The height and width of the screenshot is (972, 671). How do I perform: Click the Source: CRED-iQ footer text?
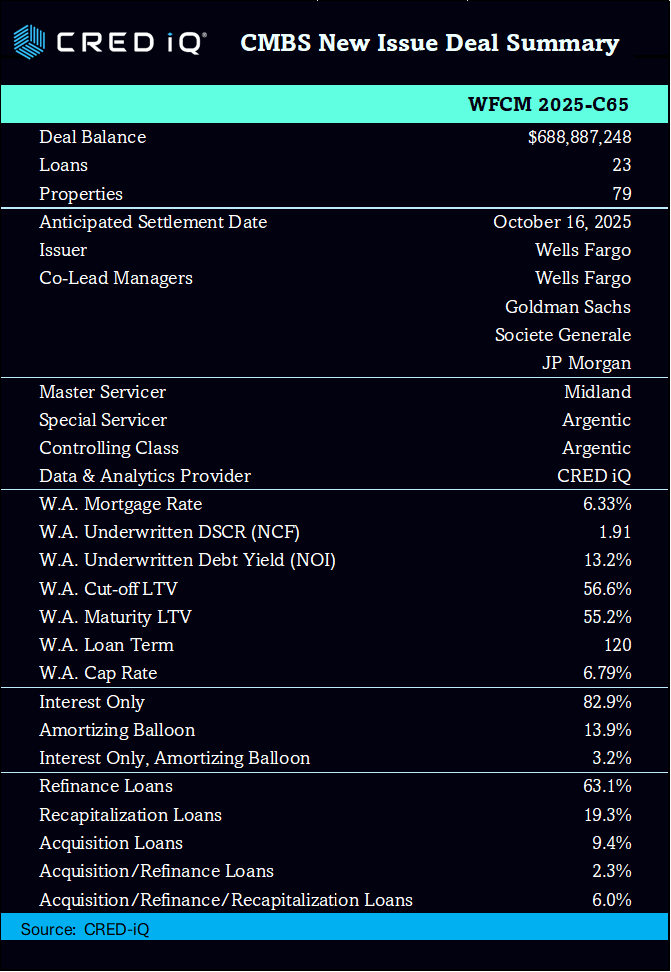85,929
